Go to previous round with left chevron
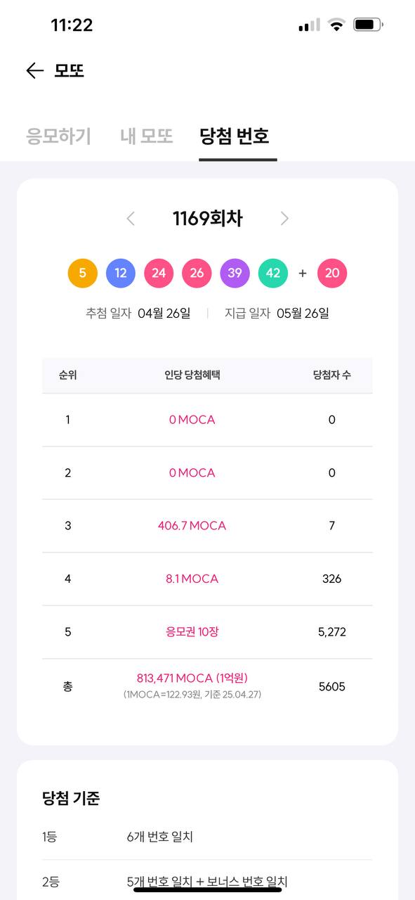This screenshot has height=900, width=415. click(x=131, y=219)
